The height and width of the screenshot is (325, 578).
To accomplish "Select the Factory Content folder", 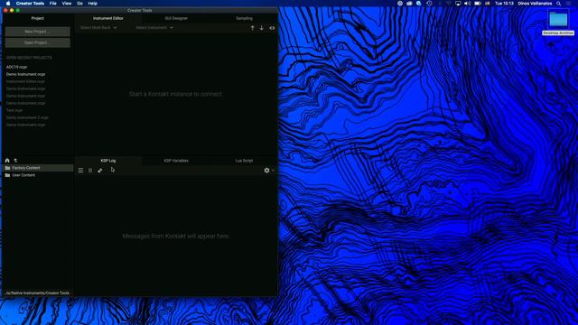I will coord(38,168).
